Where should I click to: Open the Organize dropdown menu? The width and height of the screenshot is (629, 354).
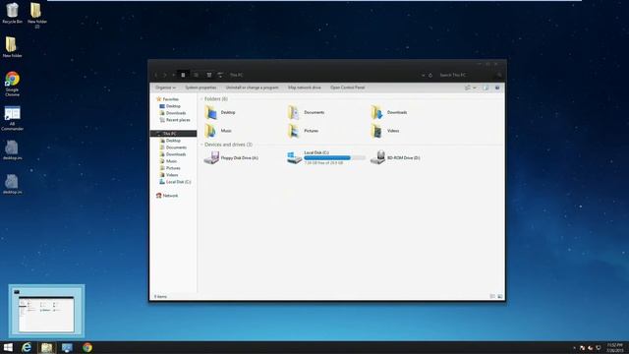point(165,88)
